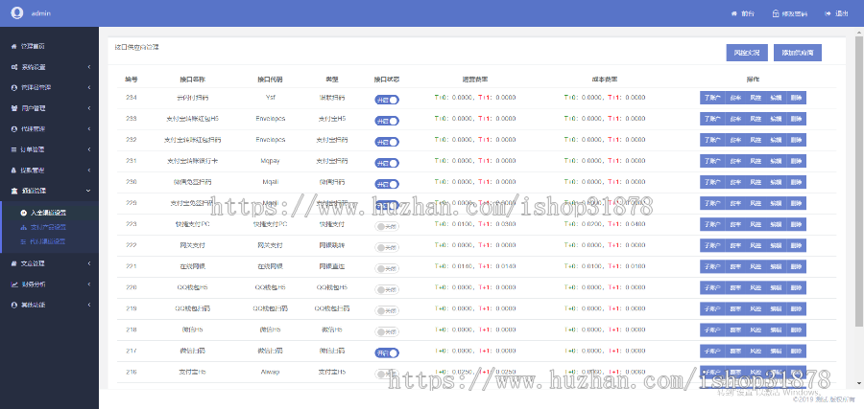This screenshot has height=409, width=864.
Task: Click the 通道管理 bank icon in sidebar
Action: (x=13, y=191)
